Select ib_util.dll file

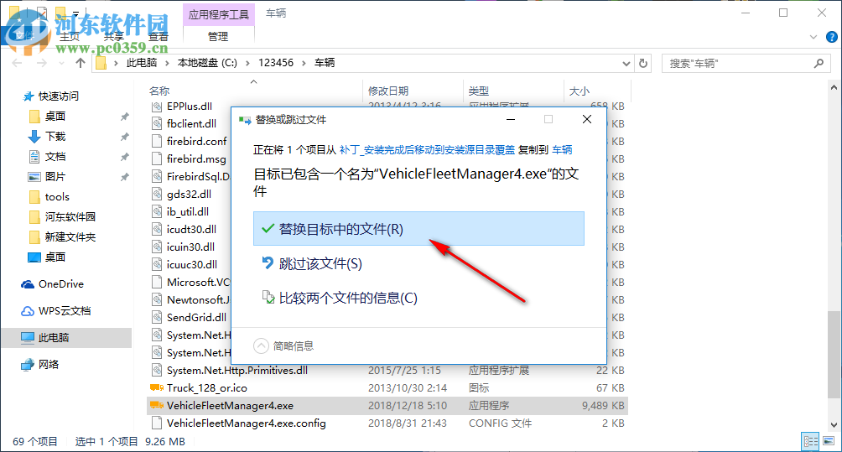point(187,211)
